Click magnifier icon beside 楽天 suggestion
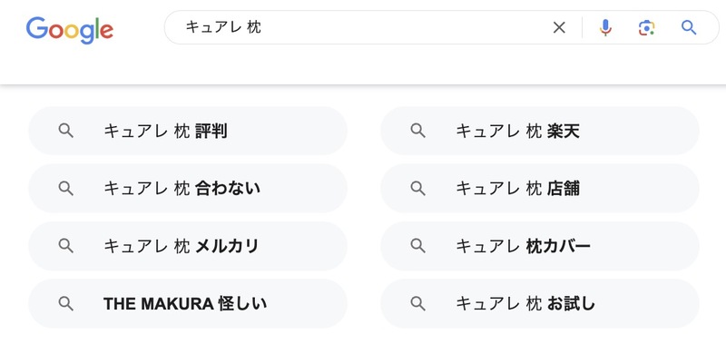 coord(417,131)
